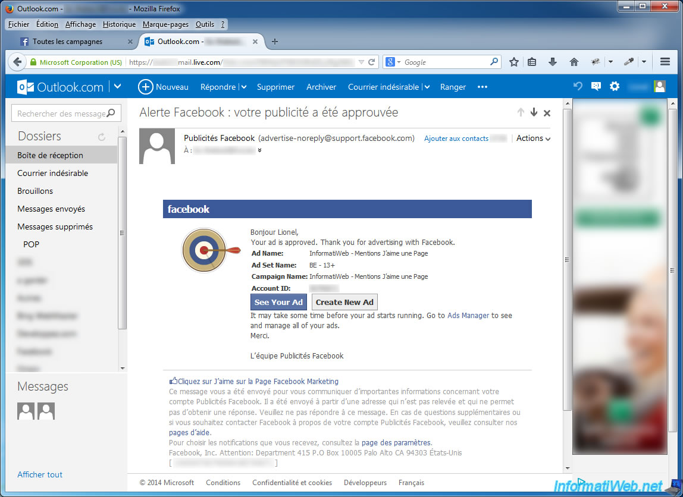Open the pages d'aide link
683x497 pixels.
189,433
